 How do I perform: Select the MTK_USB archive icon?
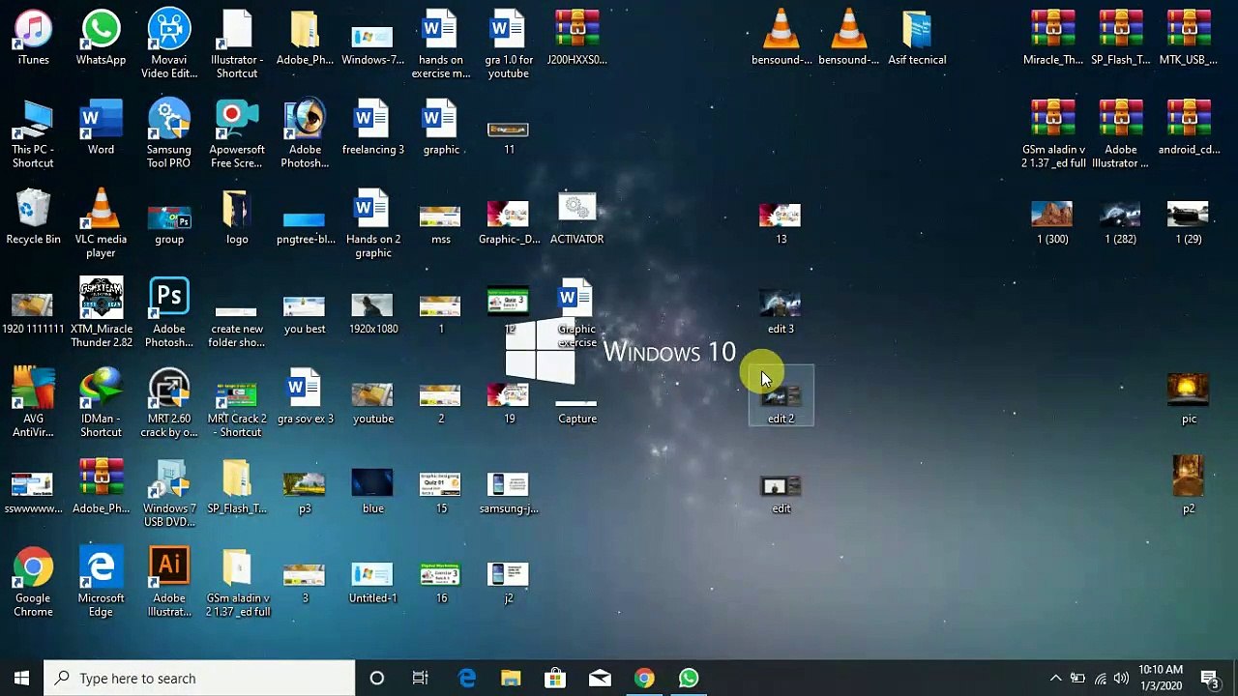[x=1189, y=38]
